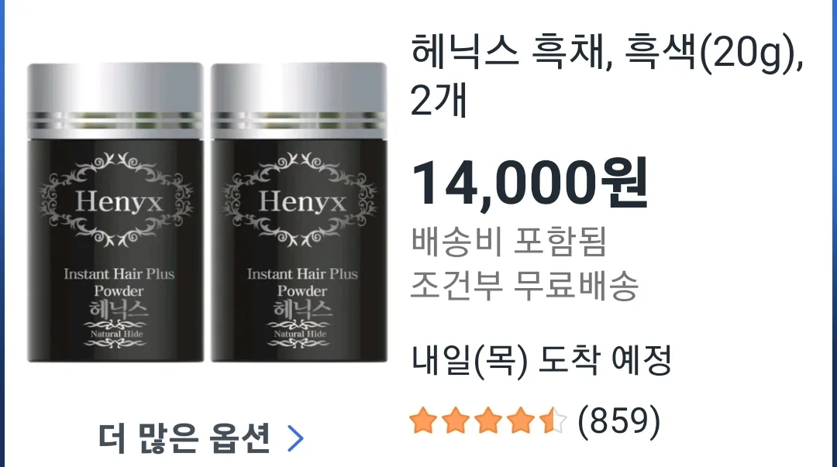The image size is (837, 467).
Task: Click the fourth orange rating star
Action: [x=521, y=420]
